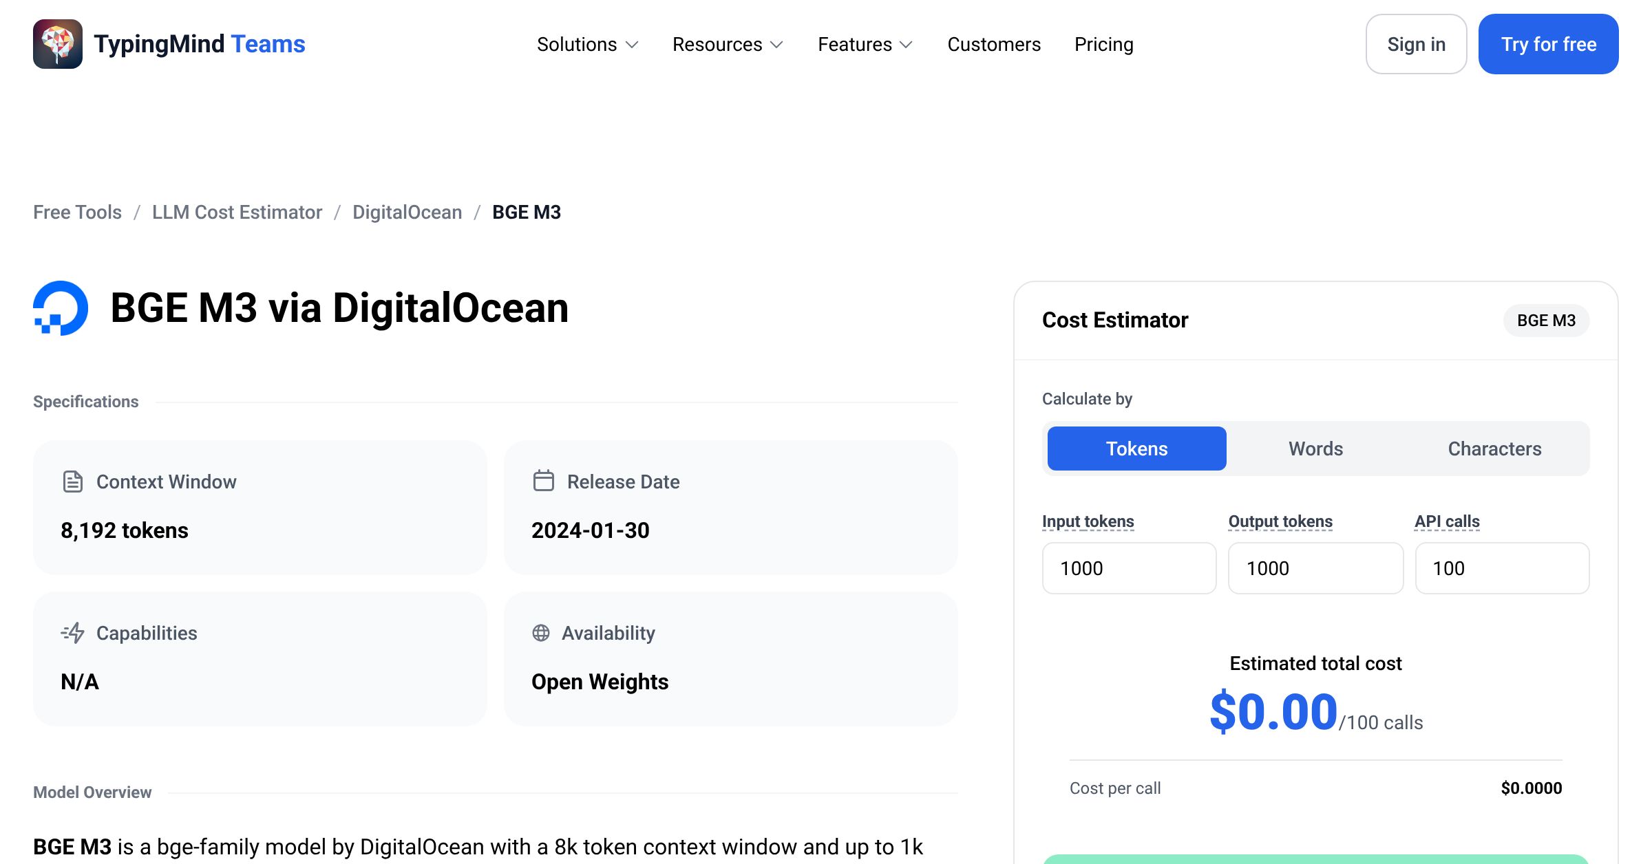Click the API calls label
This screenshot has height=864, width=1652.
[x=1447, y=521]
